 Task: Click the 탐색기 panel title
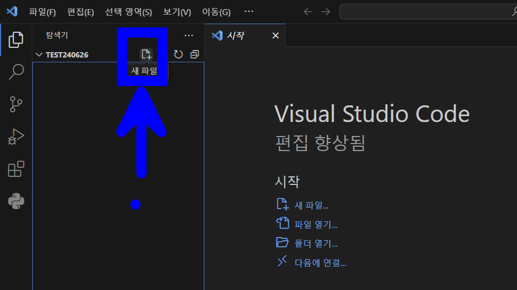(x=57, y=35)
